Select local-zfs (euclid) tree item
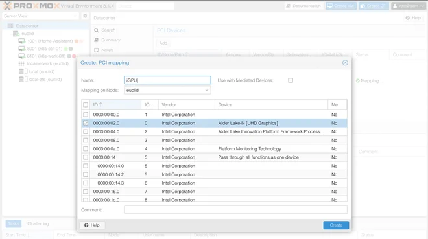428x239 pixels. (x=45, y=79)
